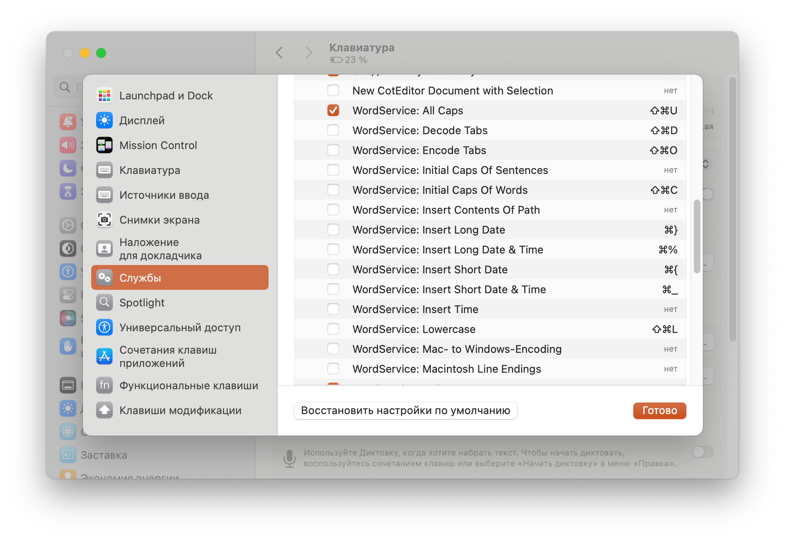This screenshot has height=540, width=785.
Task: Check WordService: Insert Long Date
Action: coord(333,229)
